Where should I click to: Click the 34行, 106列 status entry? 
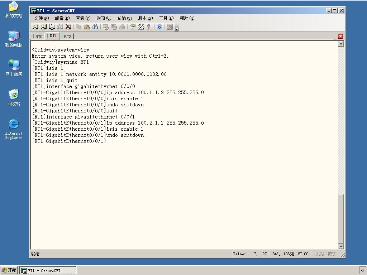tap(283, 254)
